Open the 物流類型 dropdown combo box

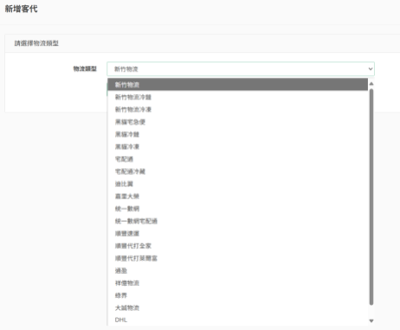241,69
